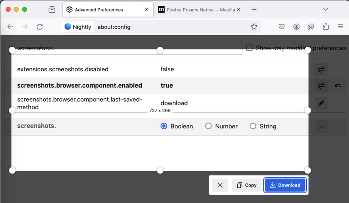The height and width of the screenshot is (203, 349).
Task: Cancel the screenshot with the X button
Action: coord(220,185)
